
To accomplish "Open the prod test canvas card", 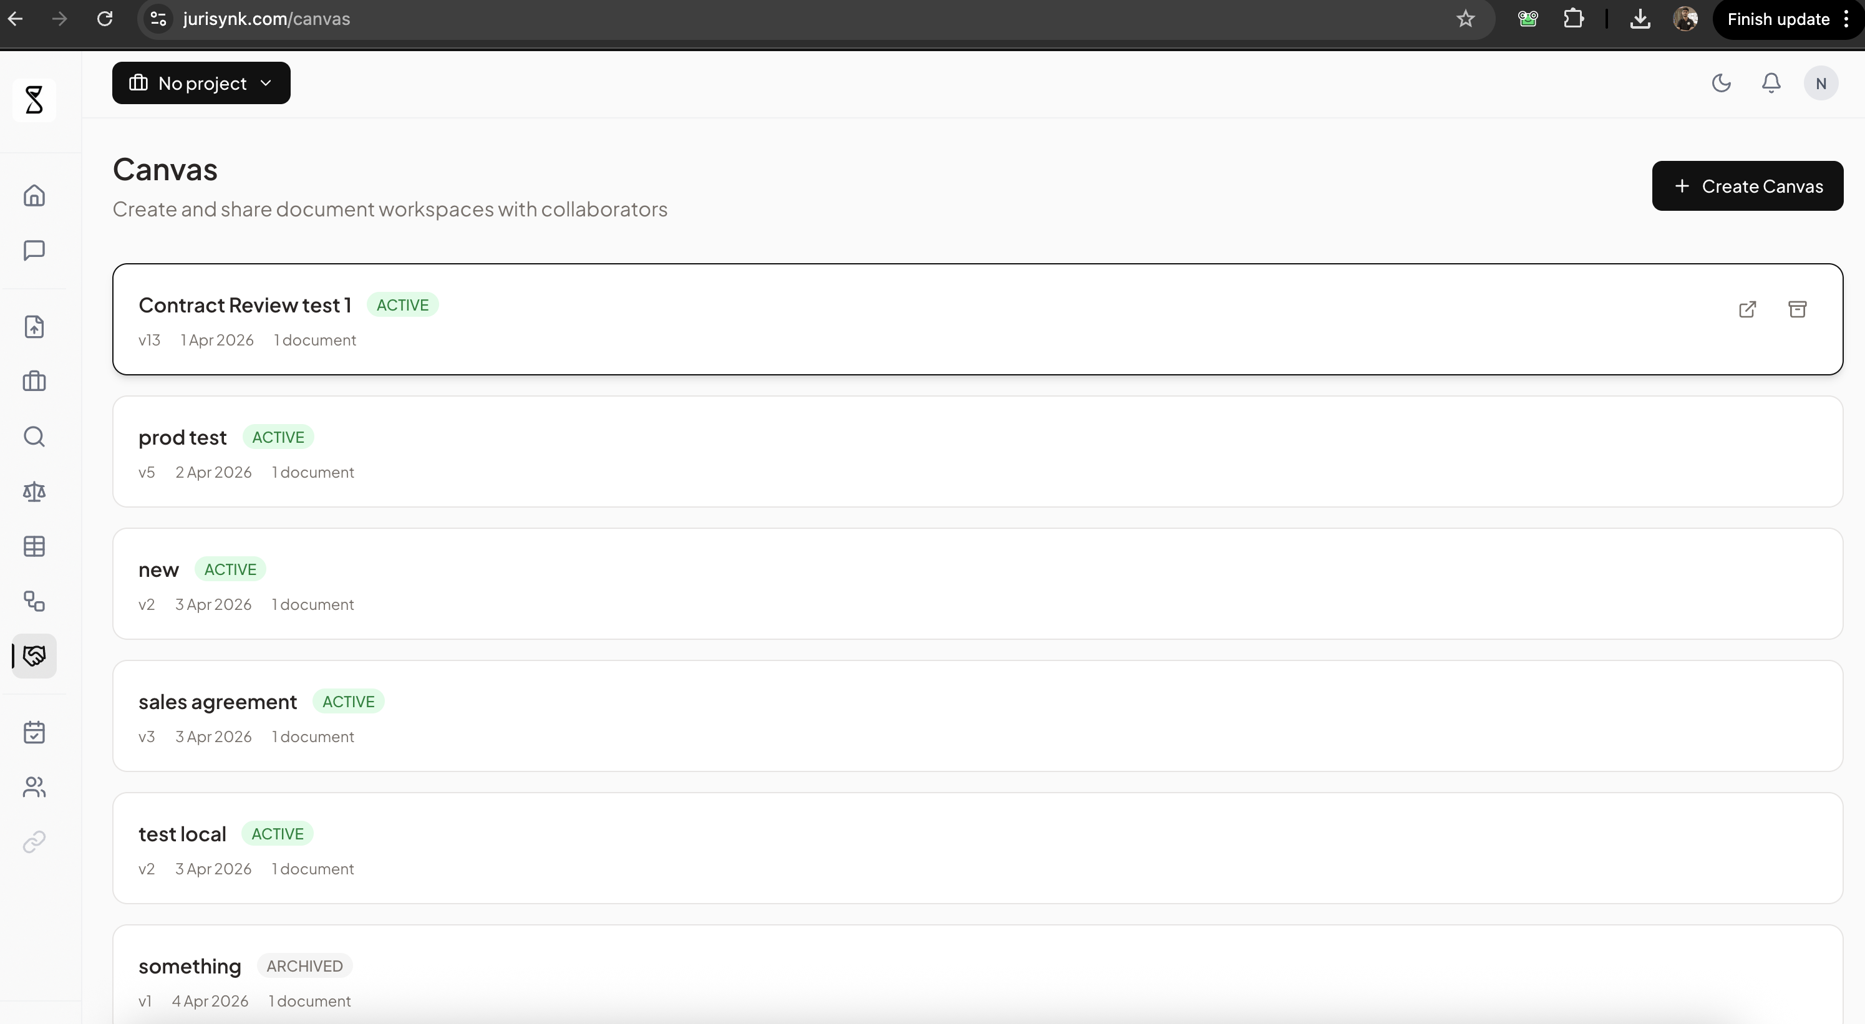I will click(977, 452).
